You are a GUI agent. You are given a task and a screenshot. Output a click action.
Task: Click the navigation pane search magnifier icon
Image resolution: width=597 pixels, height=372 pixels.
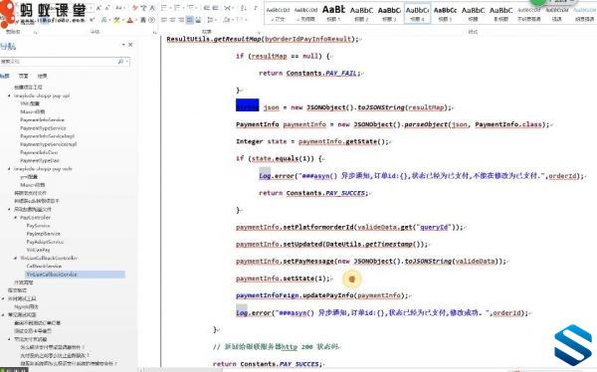click(120, 62)
